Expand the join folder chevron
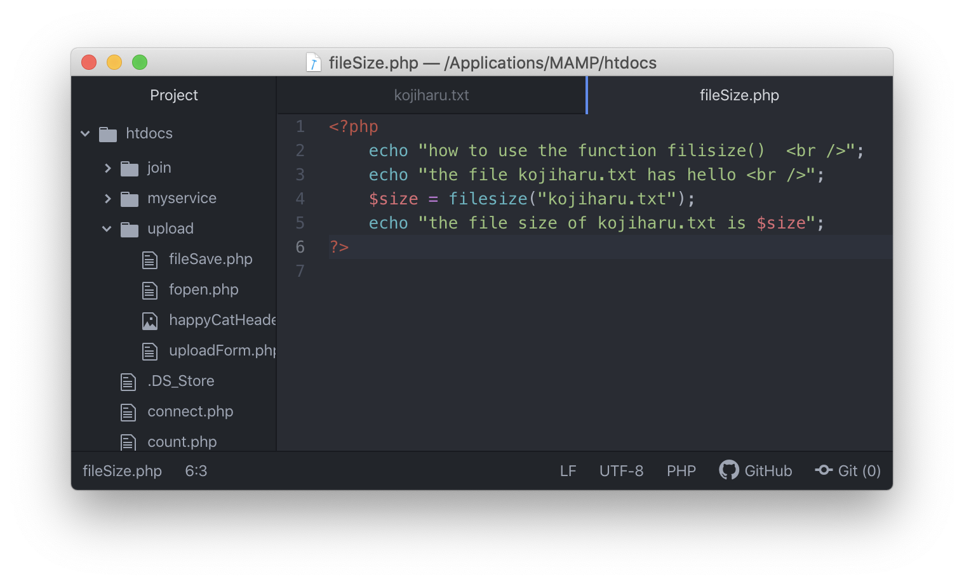Image resolution: width=964 pixels, height=584 pixels. click(x=107, y=168)
